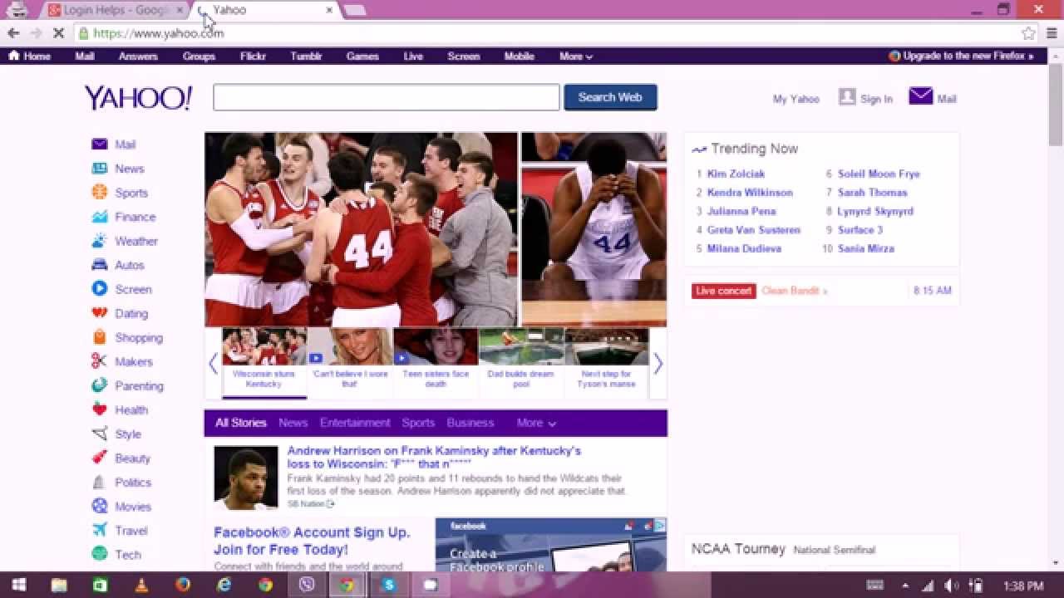Open the Makers scissors icon in sidebar
The width and height of the screenshot is (1064, 598).
click(99, 361)
